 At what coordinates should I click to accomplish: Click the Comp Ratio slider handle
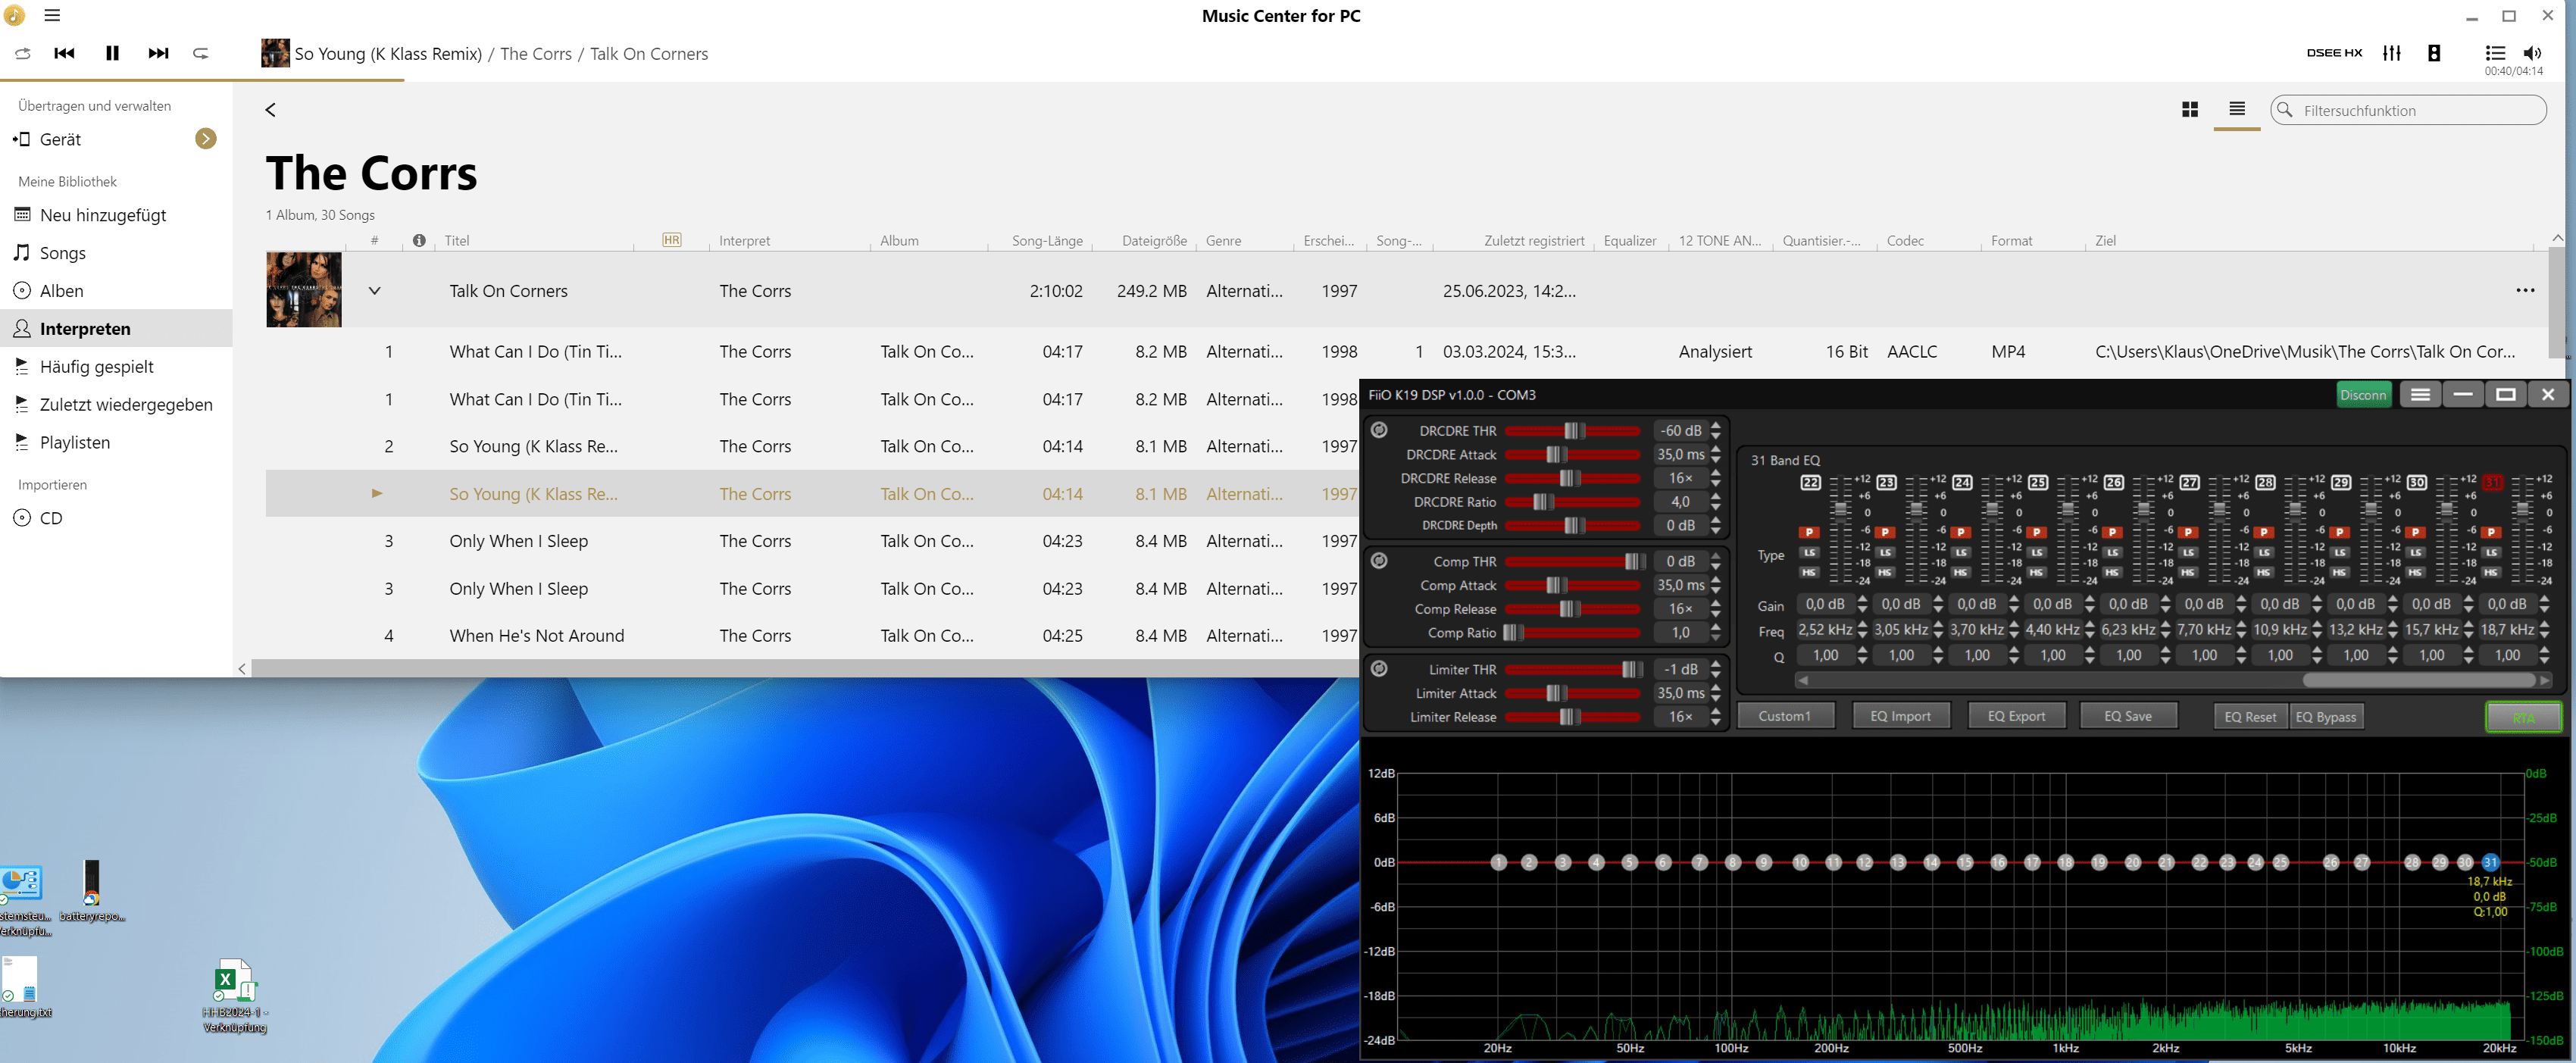1512,633
